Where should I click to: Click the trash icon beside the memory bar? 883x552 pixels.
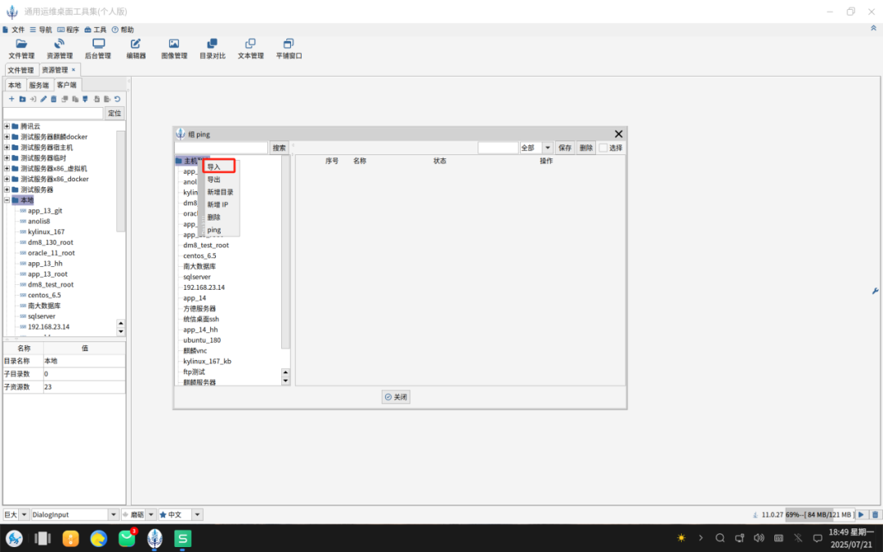(x=875, y=514)
